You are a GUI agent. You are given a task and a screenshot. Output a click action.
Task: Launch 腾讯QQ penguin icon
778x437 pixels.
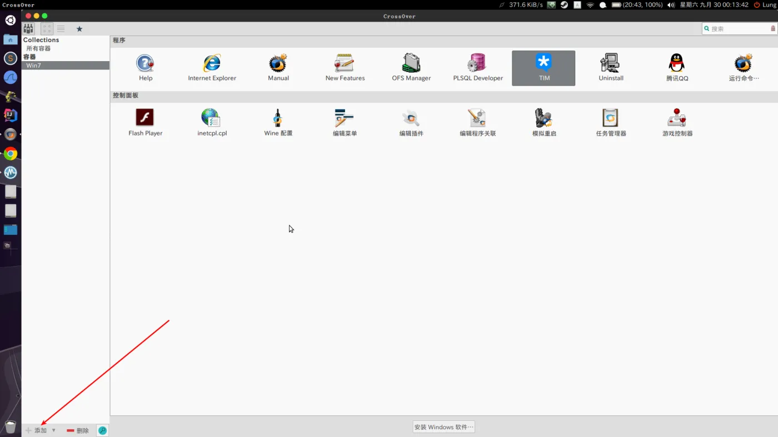677,68
